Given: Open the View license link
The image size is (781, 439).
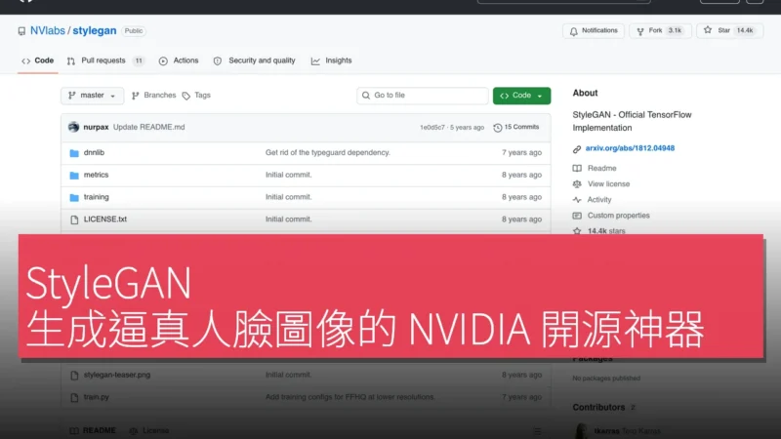Looking at the screenshot, I should tap(608, 184).
